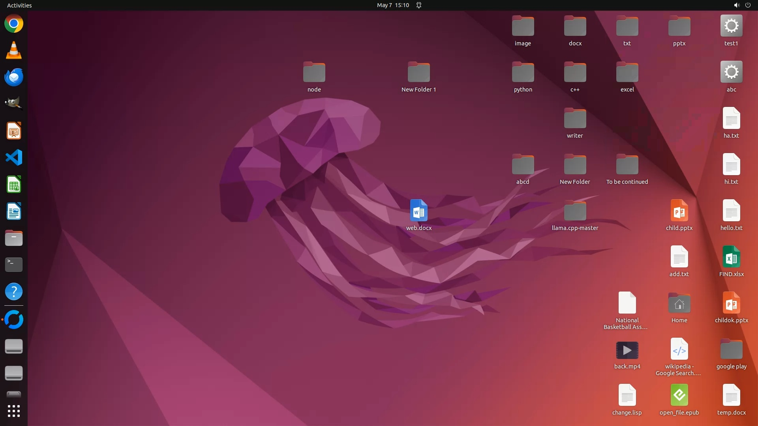Viewport: 758px width, 426px height.
Task: Show Applications grid button
Action: pos(14,411)
